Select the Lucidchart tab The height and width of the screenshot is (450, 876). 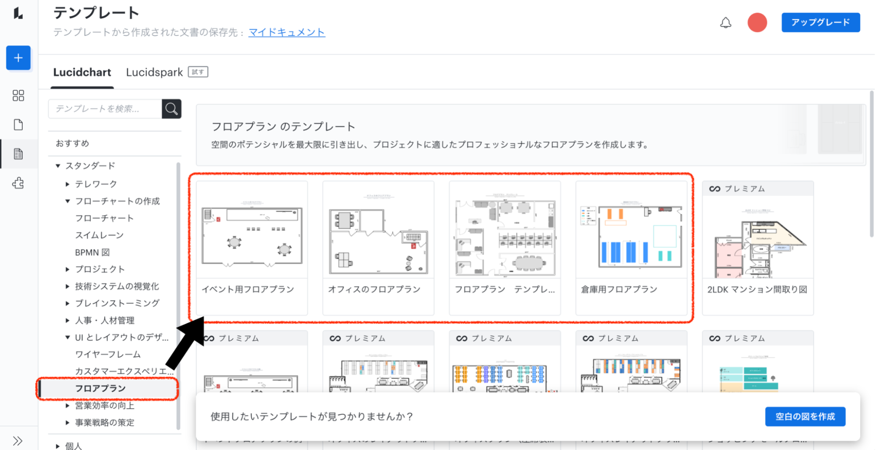[x=82, y=72]
